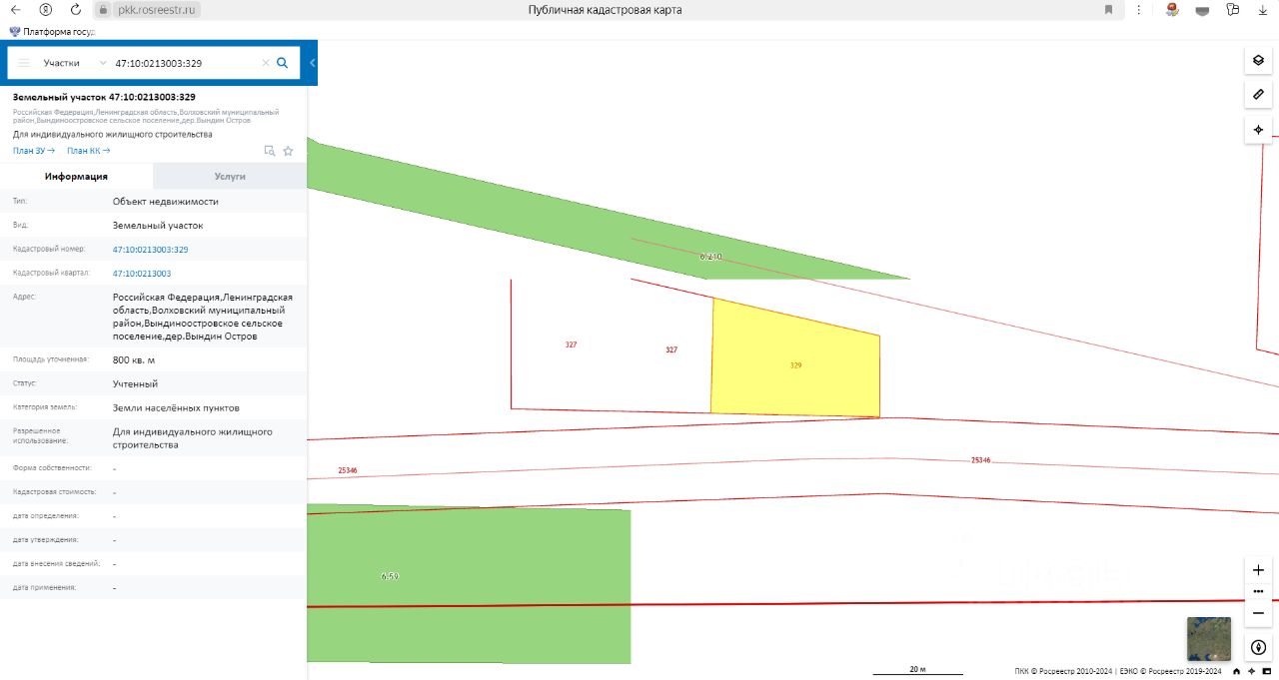Open the 'Платформа госу' bookmark
This screenshot has width=1279, height=680.
click(51, 31)
